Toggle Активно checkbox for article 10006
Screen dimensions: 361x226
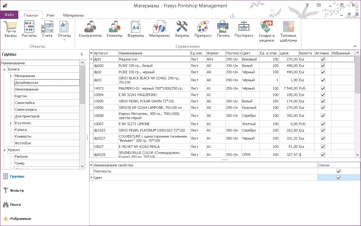[323, 108]
